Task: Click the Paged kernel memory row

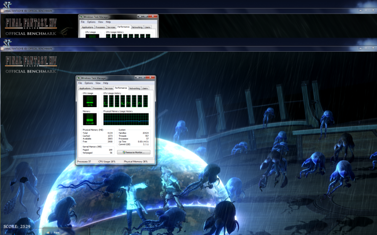Action: coord(98,150)
